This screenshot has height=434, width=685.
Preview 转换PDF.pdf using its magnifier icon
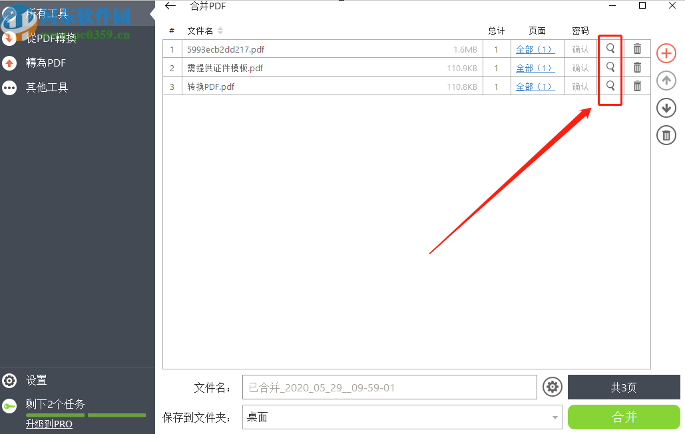[x=610, y=86]
